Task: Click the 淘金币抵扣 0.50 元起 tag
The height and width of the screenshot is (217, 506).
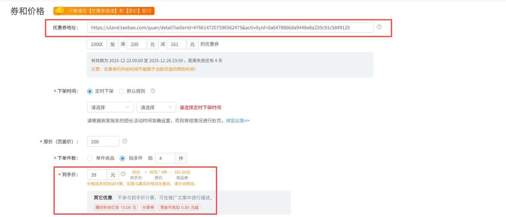Action: coord(180,207)
